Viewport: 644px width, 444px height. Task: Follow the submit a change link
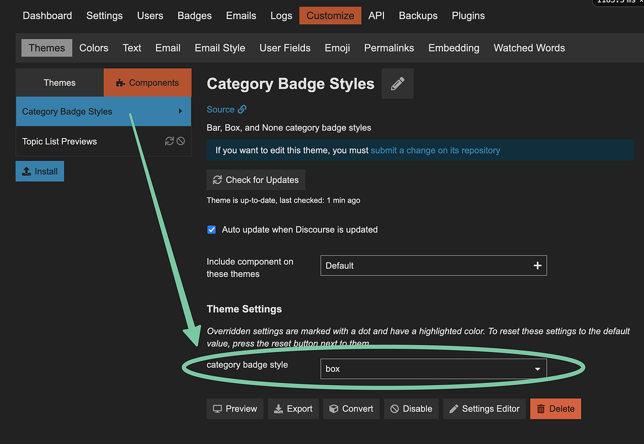click(x=435, y=150)
